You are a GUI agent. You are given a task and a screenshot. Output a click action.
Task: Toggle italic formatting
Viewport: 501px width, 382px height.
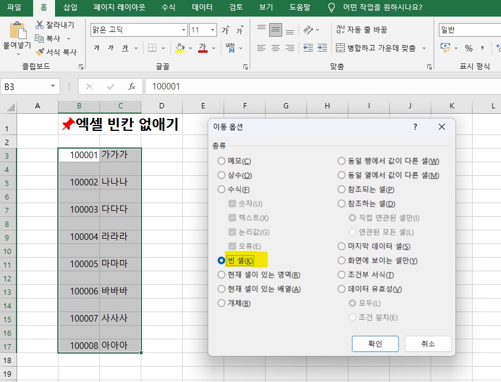point(111,48)
